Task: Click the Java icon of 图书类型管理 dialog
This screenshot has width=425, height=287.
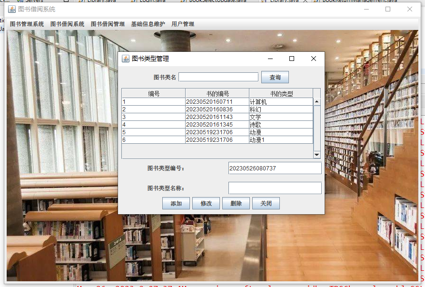Action: (126, 59)
